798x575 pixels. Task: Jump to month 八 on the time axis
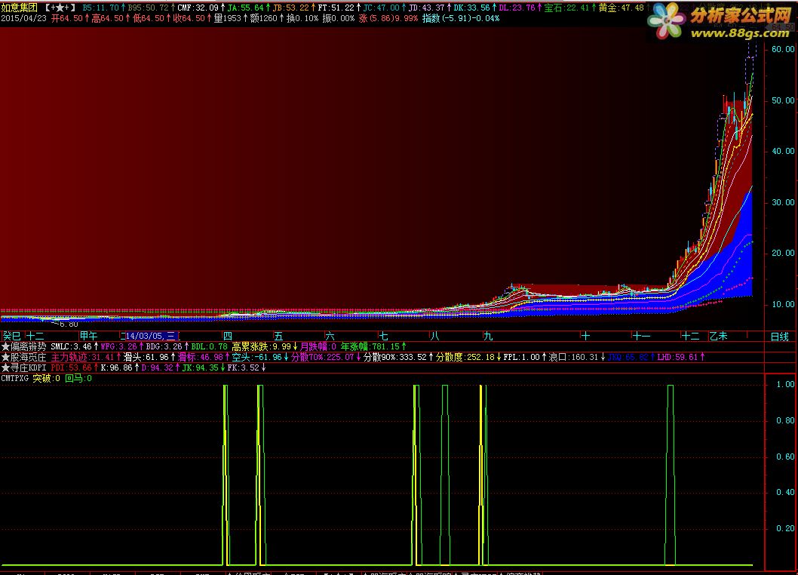coord(434,336)
